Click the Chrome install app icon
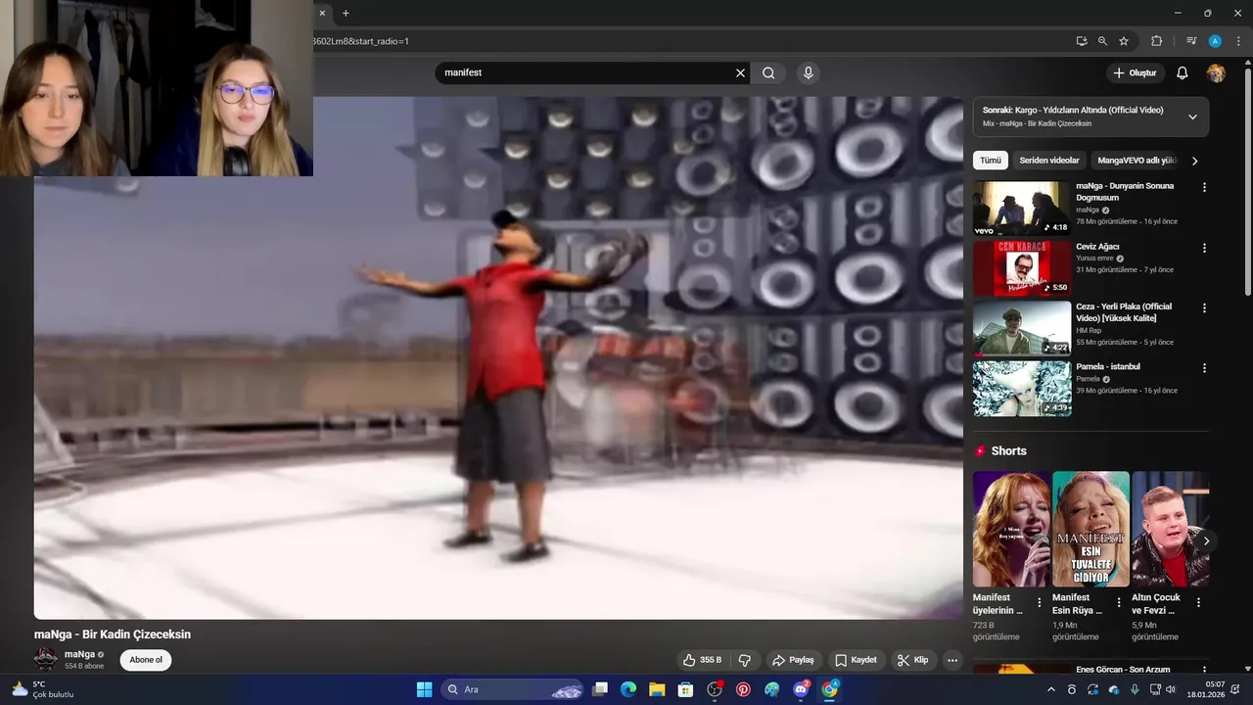Image resolution: width=1253 pixels, height=705 pixels. 1082,41
